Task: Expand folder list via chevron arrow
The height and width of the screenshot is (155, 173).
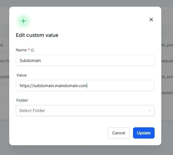Action: 150,111
